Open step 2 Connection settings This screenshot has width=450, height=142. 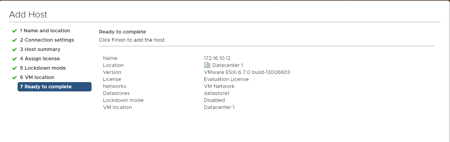(47, 40)
